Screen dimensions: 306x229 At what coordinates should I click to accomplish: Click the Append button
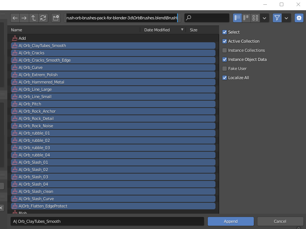(230, 221)
